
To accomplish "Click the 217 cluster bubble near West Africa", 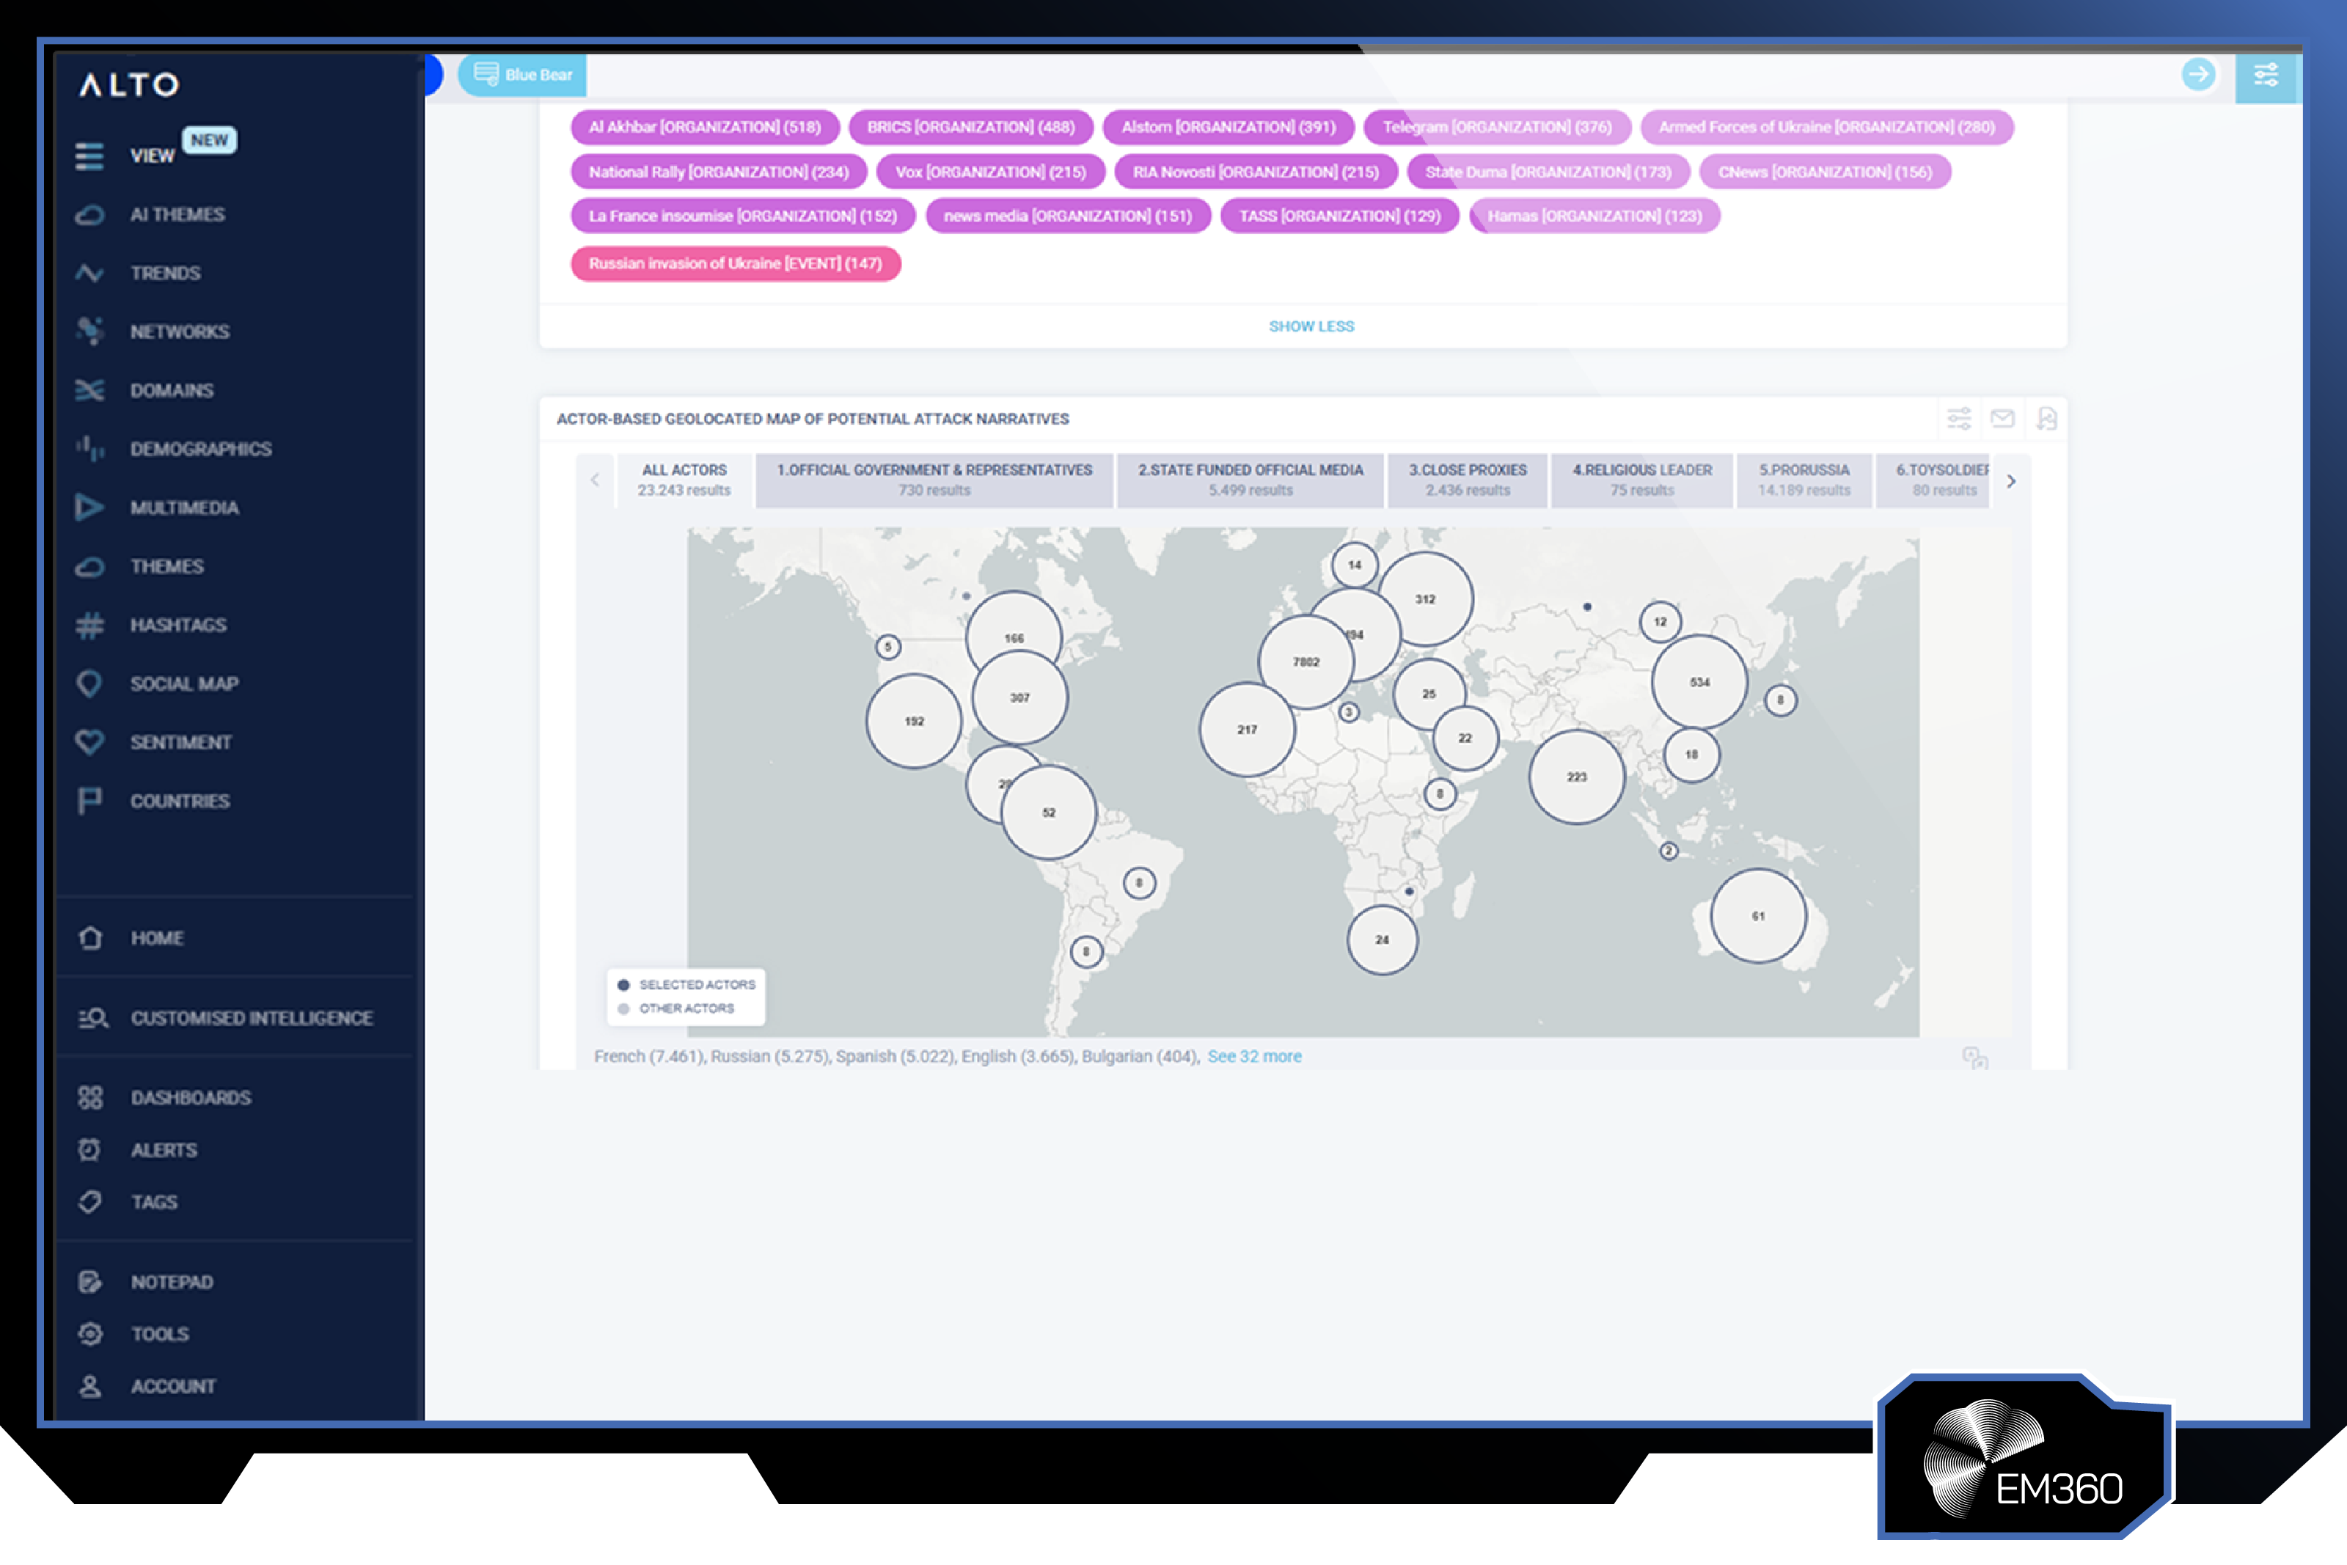I will tap(1248, 730).
